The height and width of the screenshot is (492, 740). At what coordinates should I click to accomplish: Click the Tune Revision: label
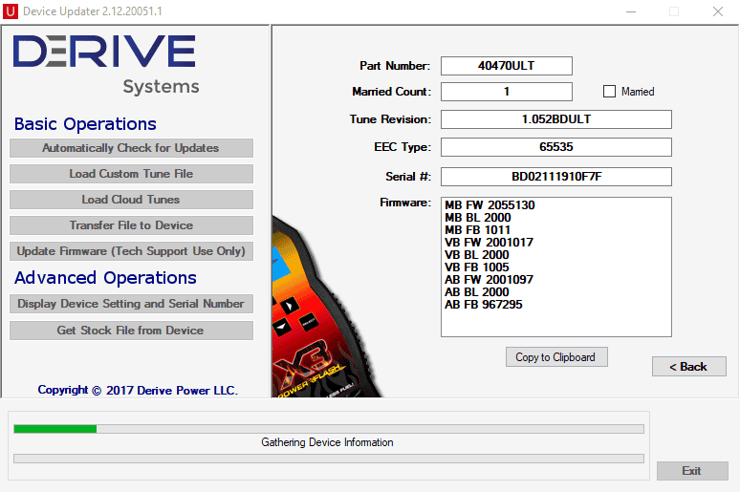coord(390,119)
